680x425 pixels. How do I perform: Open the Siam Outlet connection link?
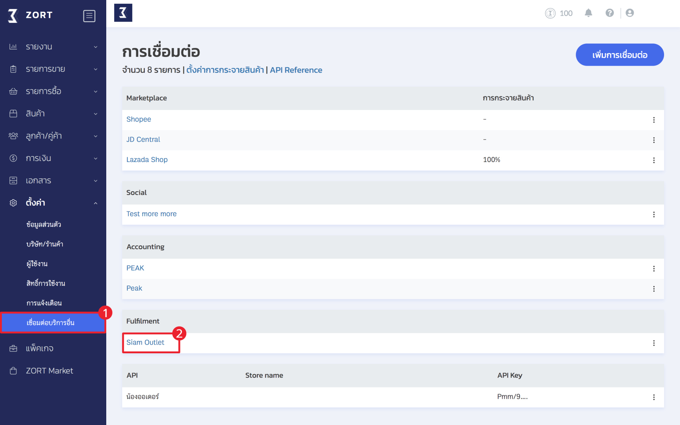coord(145,342)
